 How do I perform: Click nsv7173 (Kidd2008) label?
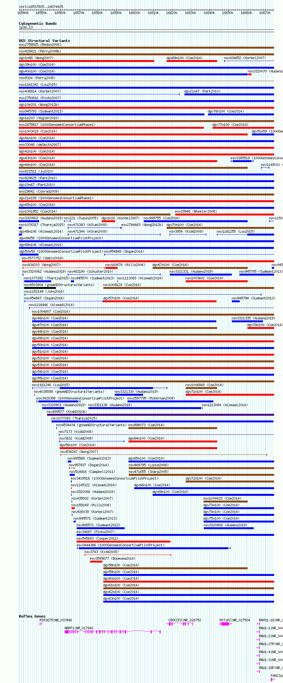[x=76, y=432]
